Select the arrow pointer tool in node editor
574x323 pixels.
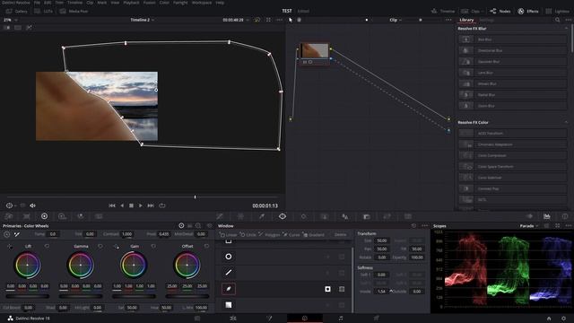(291, 20)
